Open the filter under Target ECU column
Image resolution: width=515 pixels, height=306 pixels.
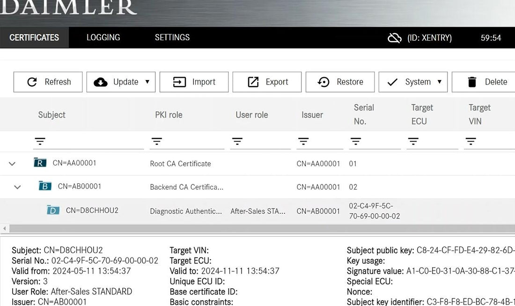[x=413, y=141]
